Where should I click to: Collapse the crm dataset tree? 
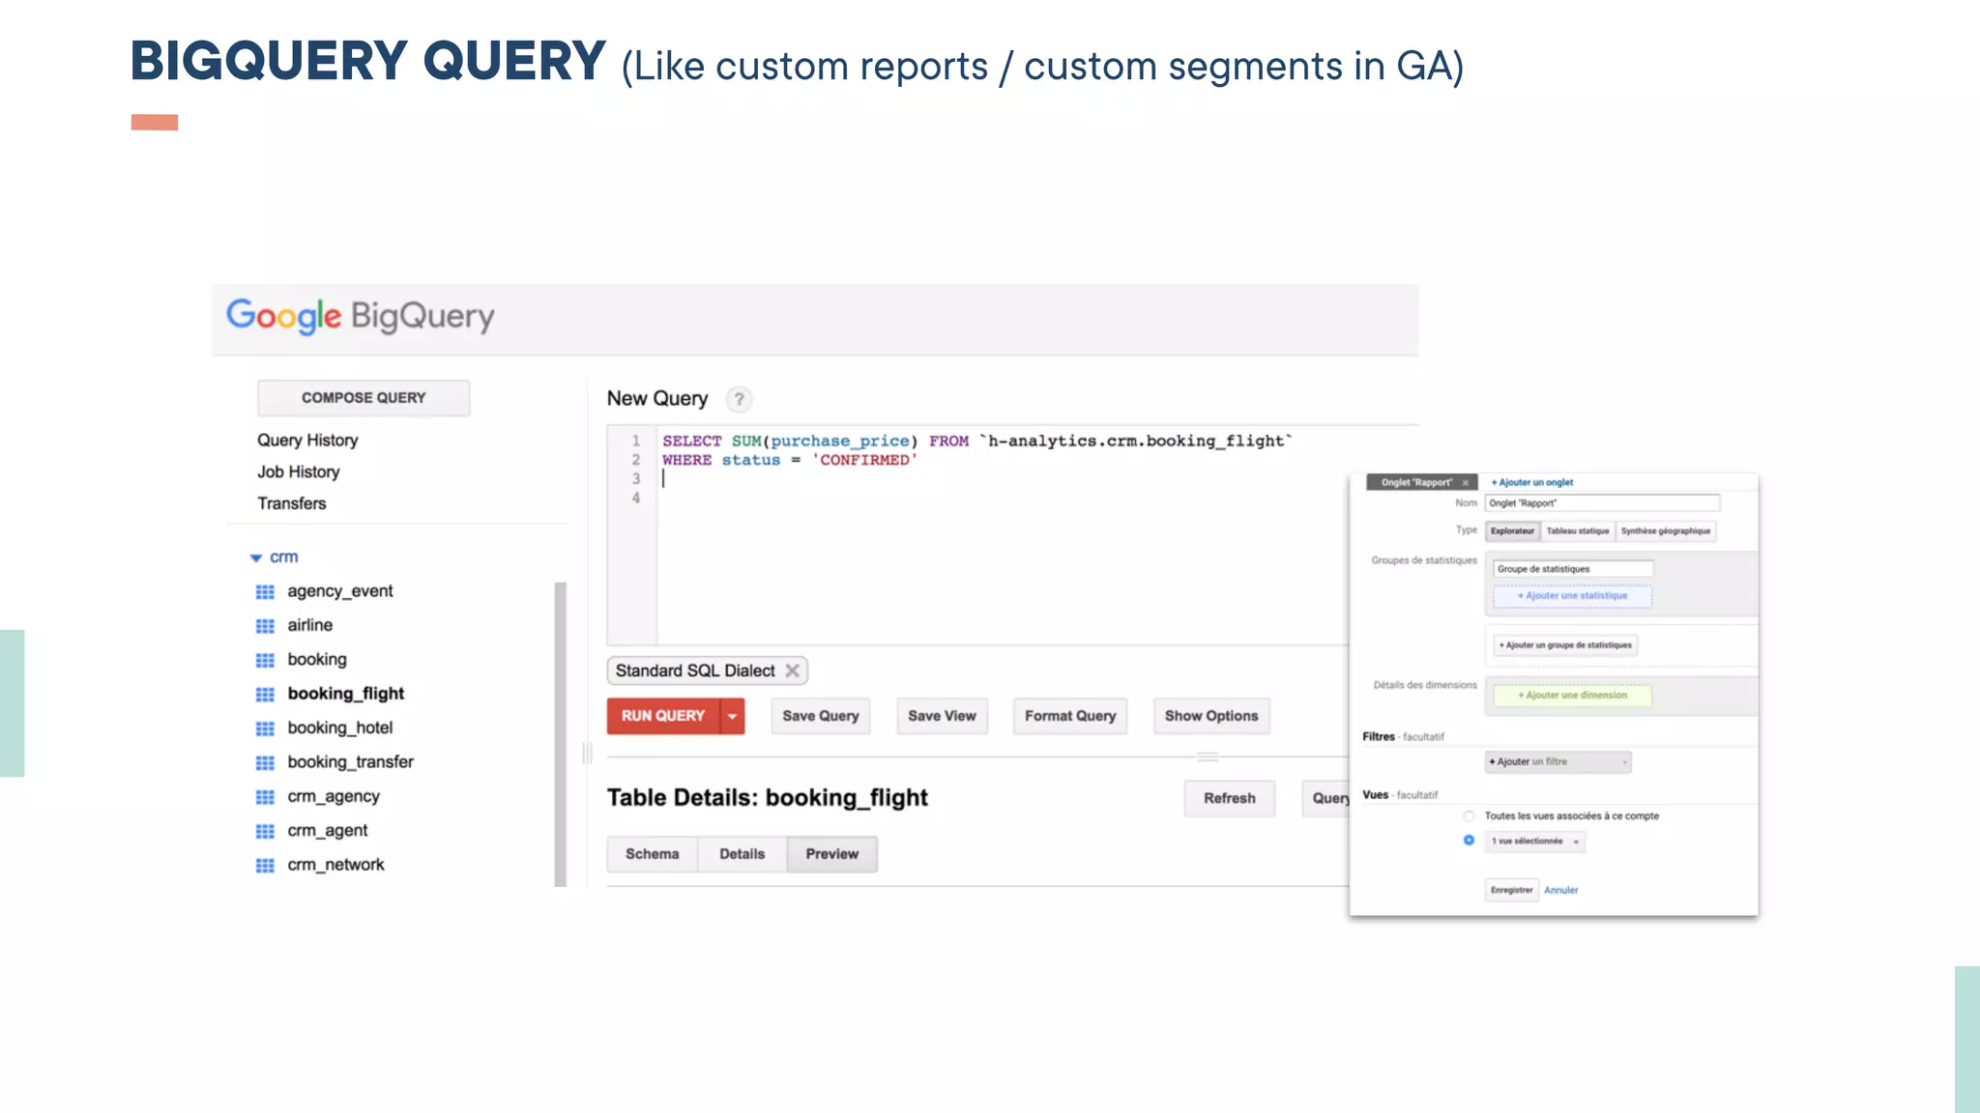[256, 557]
